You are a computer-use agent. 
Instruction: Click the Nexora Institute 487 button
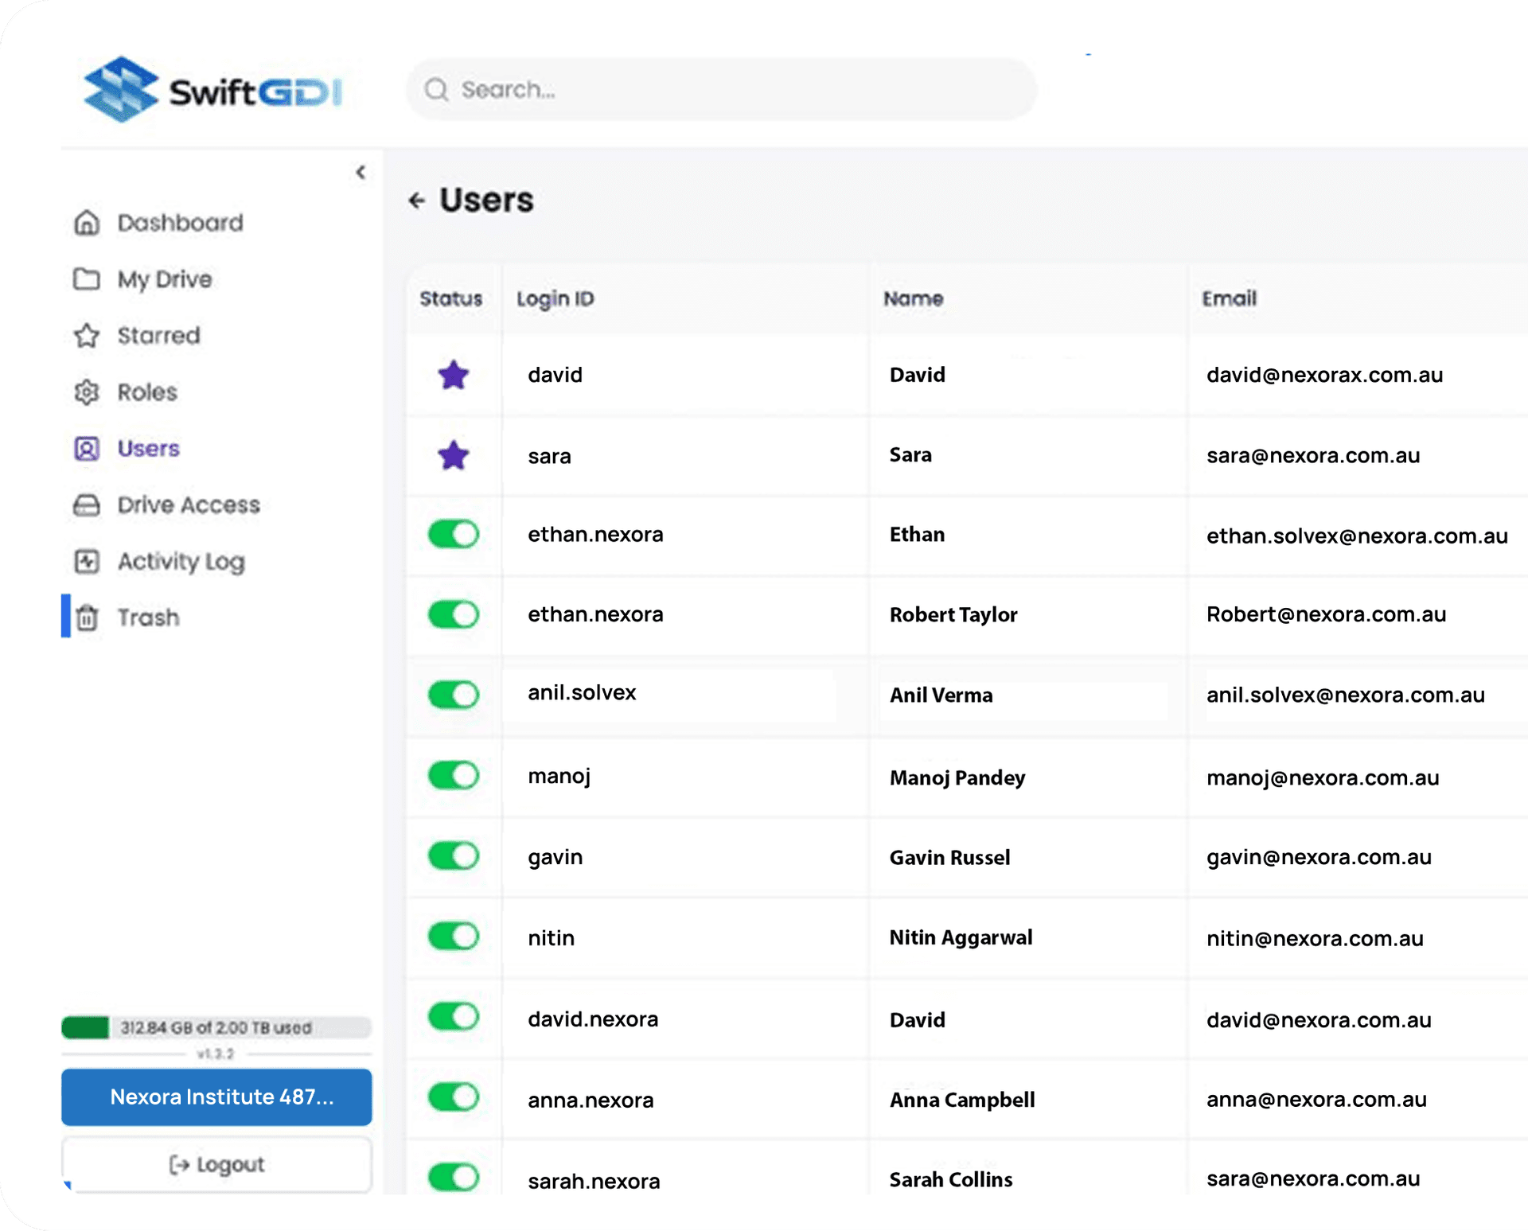click(216, 1097)
